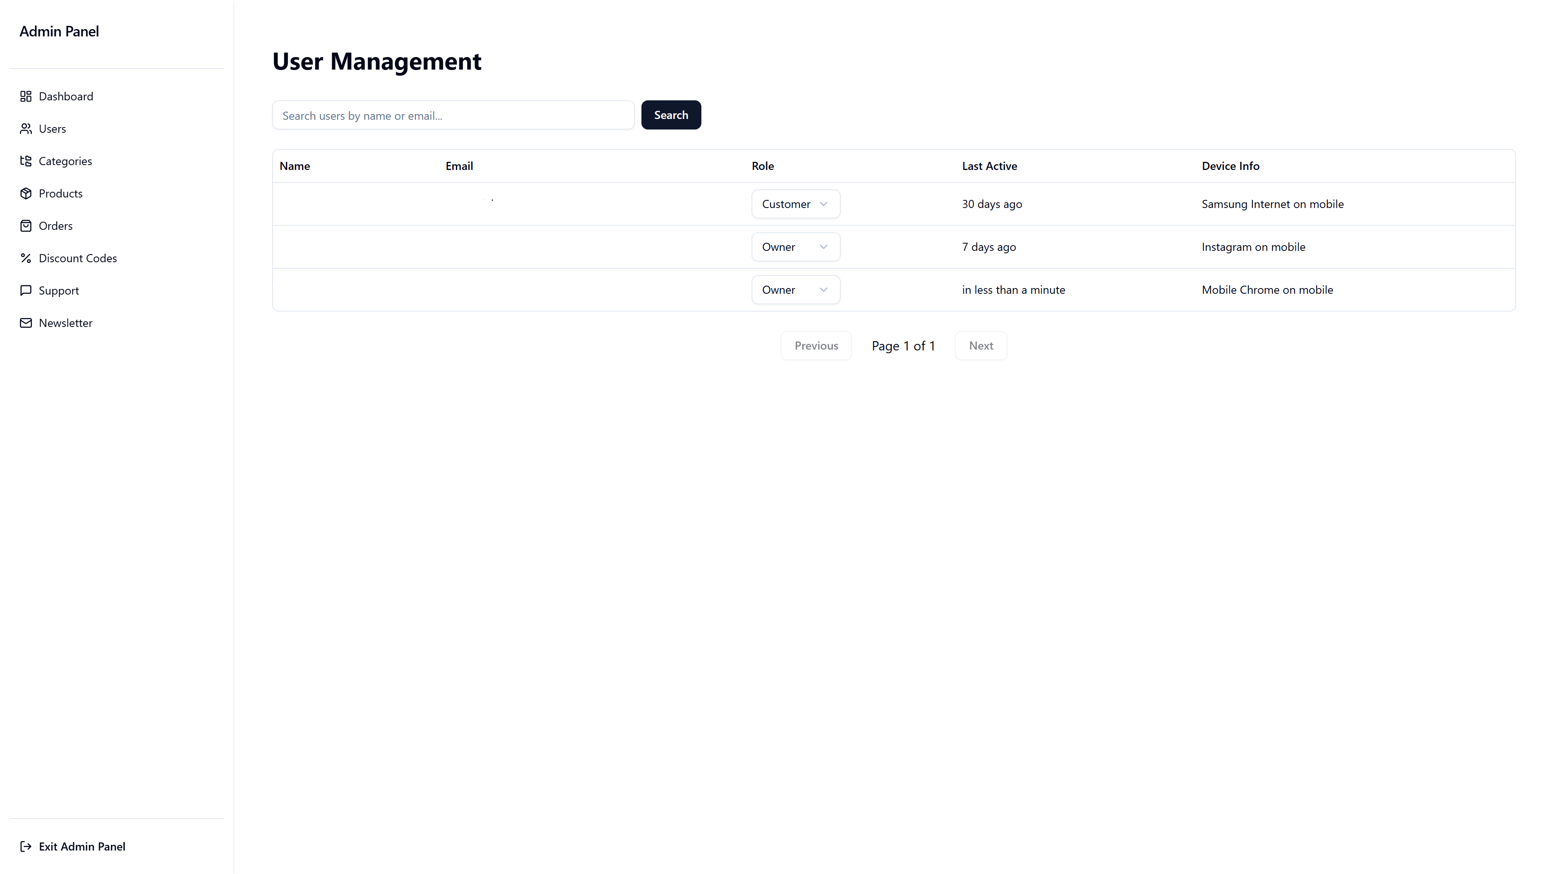Viewport: 1555px width, 874px height.
Task: Open the Newsletter page
Action: click(x=117, y=323)
